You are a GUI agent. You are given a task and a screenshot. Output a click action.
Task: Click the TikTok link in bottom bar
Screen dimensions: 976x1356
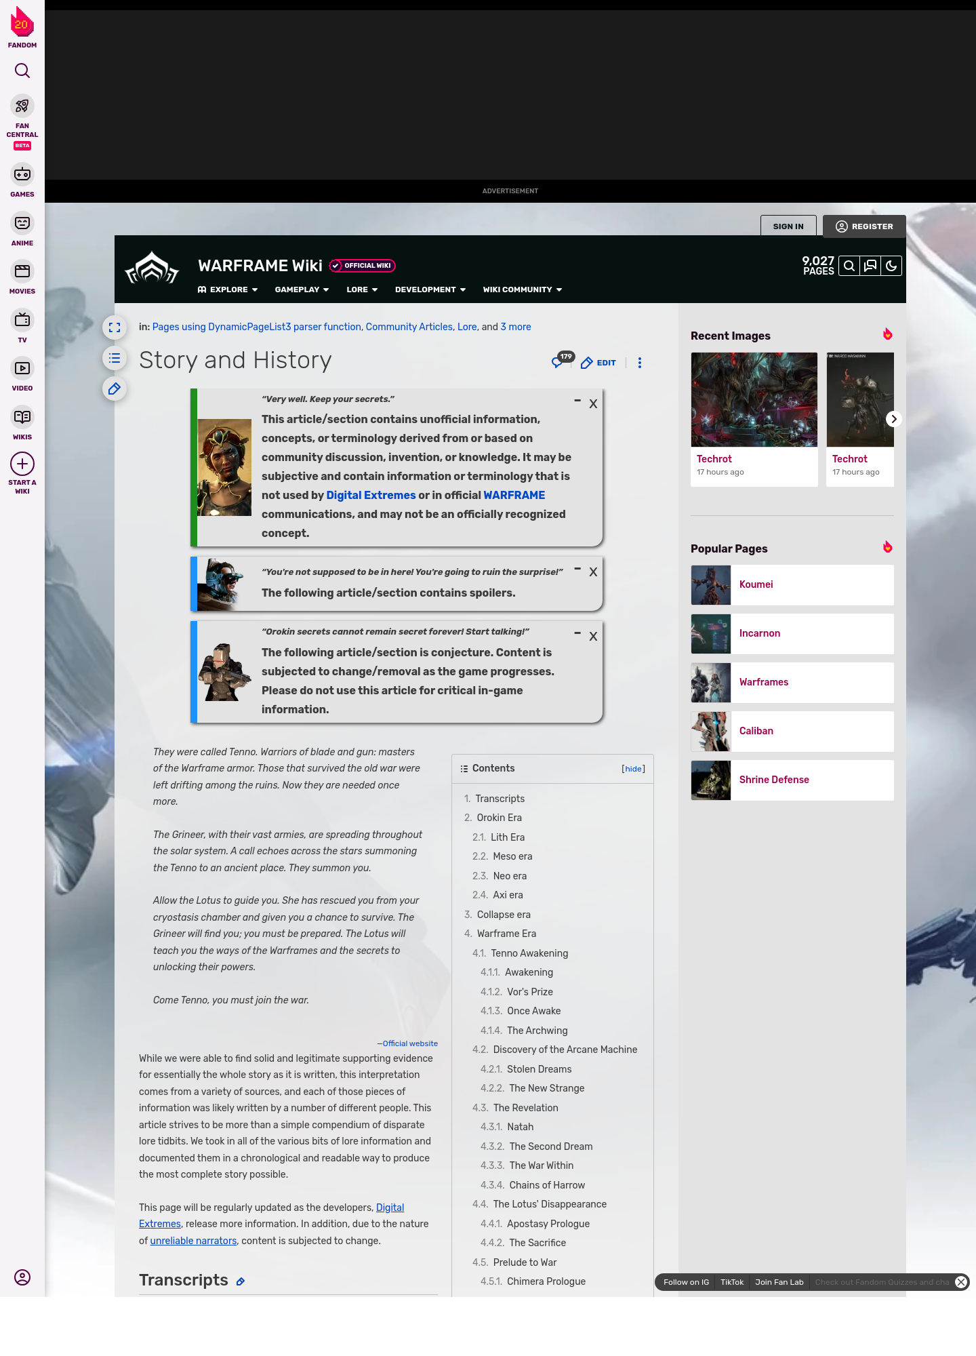click(x=732, y=1282)
